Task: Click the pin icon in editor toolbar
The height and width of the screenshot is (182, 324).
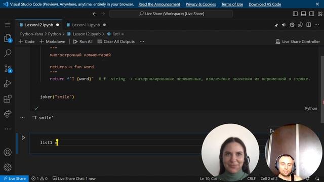Action: click(276, 25)
